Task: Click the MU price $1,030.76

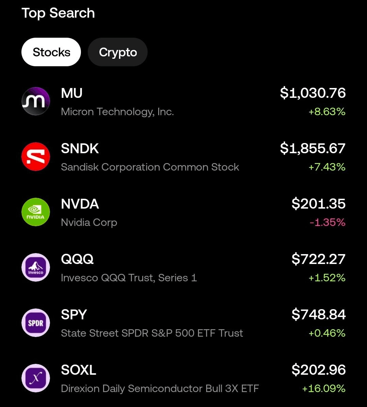Action: click(x=313, y=93)
